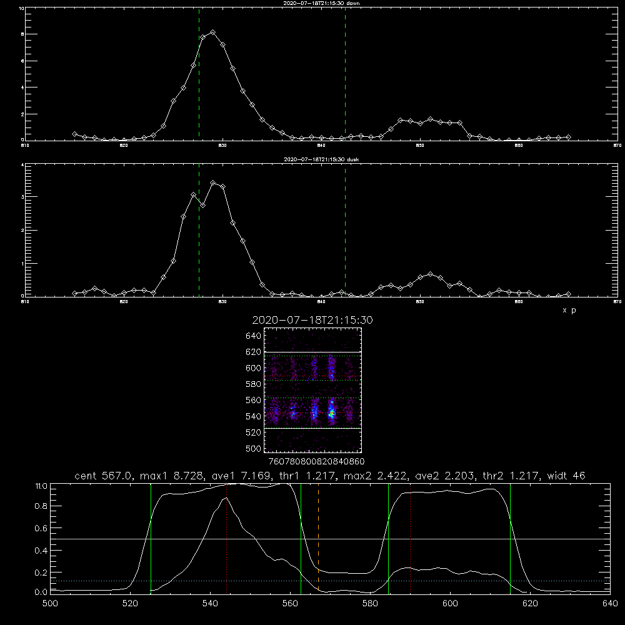Click the '2020-07-18T21:15:30 dusk' plot title
Image resolution: width=625 pixels, height=625 pixels.
(x=322, y=159)
